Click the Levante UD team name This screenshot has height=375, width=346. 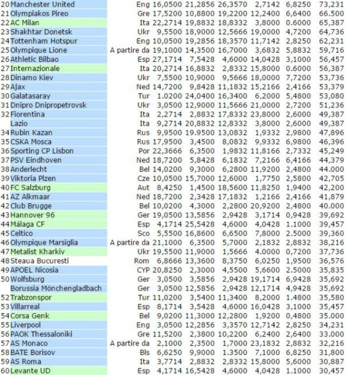pos(31,370)
